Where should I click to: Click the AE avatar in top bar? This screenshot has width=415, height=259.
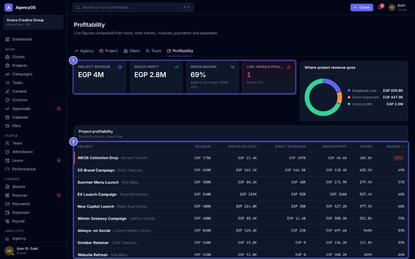392,7
